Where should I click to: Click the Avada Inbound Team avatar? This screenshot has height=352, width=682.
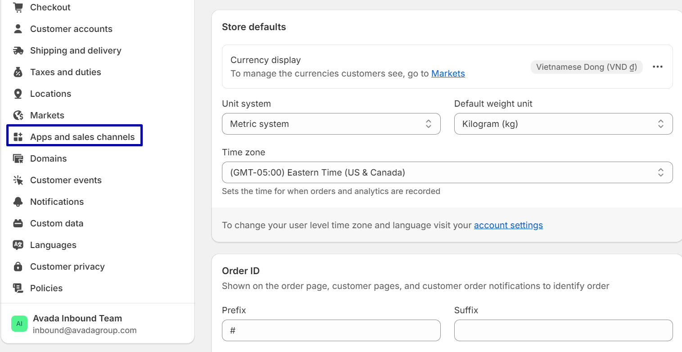tap(19, 324)
